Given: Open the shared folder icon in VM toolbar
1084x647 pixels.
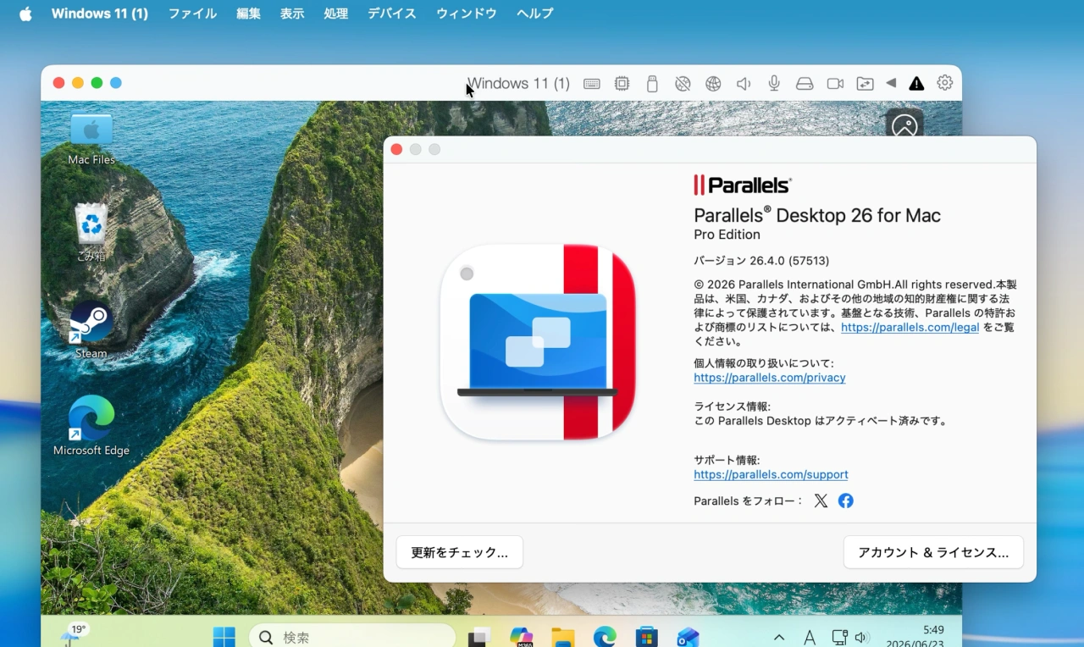Looking at the screenshot, I should coord(865,84).
